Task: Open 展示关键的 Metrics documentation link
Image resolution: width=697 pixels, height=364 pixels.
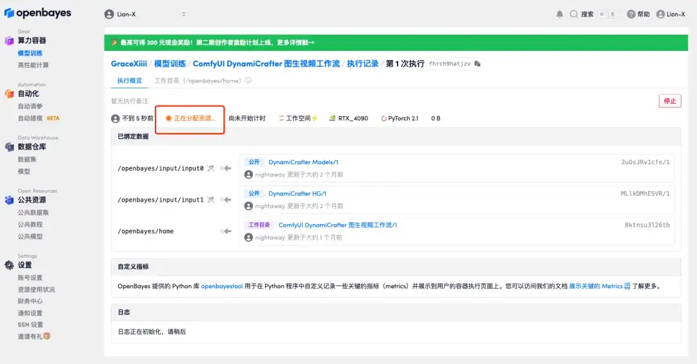Action: [x=600, y=286]
